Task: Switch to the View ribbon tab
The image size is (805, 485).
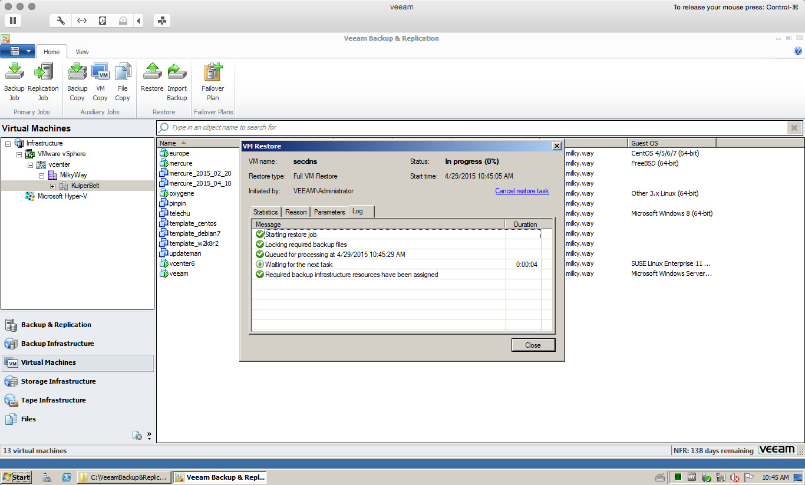Action: click(82, 52)
